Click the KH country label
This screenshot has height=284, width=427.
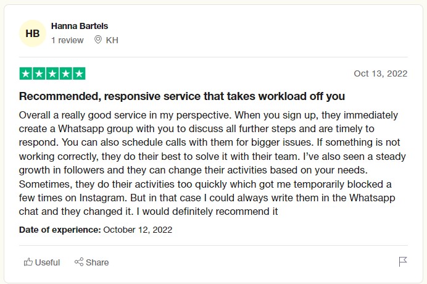[112, 40]
